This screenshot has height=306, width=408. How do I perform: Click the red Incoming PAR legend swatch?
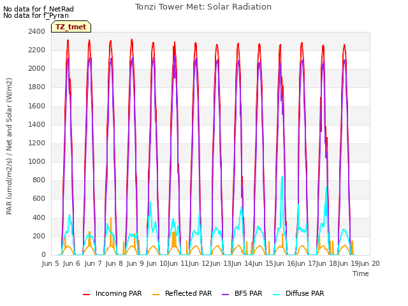(x=87, y=295)
